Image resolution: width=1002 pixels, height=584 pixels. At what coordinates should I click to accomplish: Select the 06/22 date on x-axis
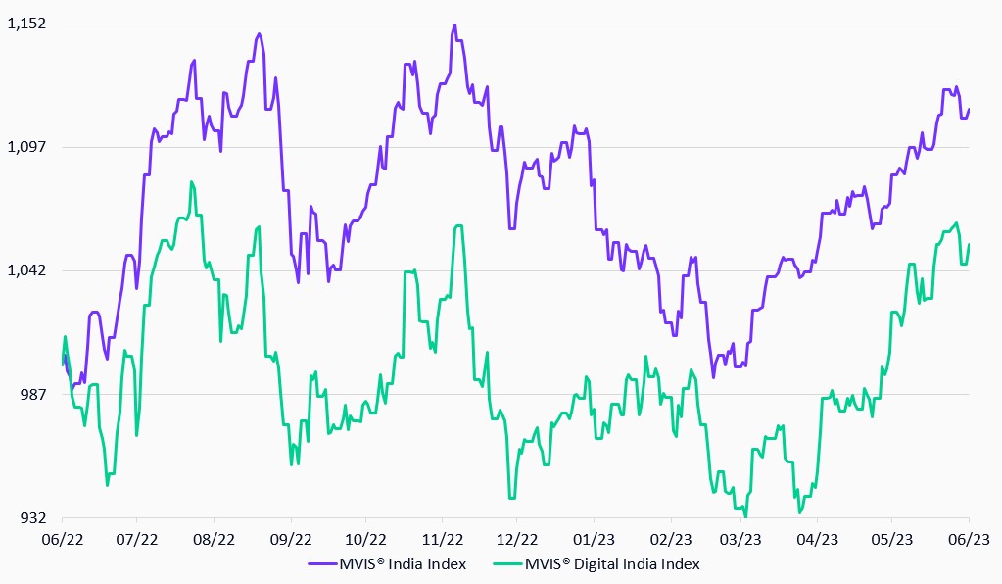coord(62,538)
